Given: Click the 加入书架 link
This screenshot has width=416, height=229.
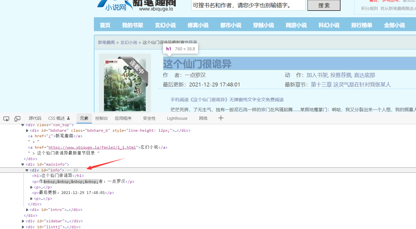Looking at the screenshot, I should 317,75.
